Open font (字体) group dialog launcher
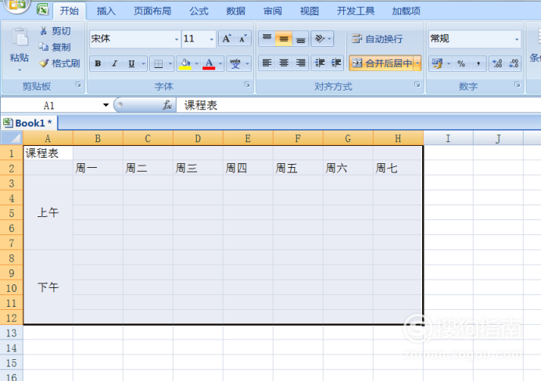 (247, 84)
